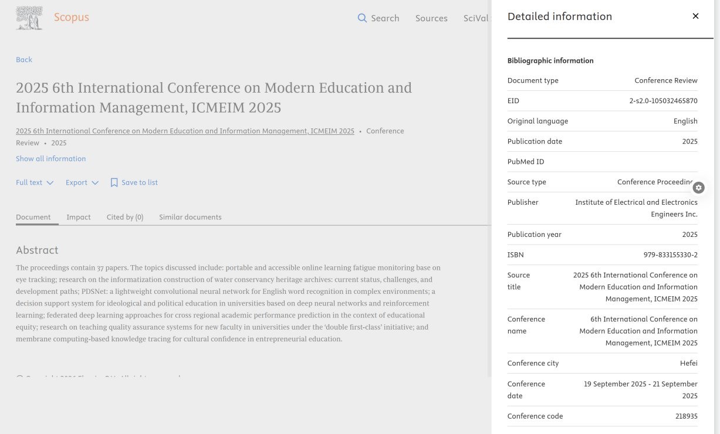Image resolution: width=720 pixels, height=434 pixels.
Task: Expand the Export dropdown
Action: pos(76,183)
